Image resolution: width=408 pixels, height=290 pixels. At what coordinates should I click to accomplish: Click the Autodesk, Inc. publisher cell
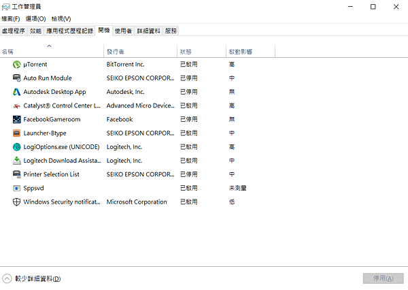pos(125,92)
